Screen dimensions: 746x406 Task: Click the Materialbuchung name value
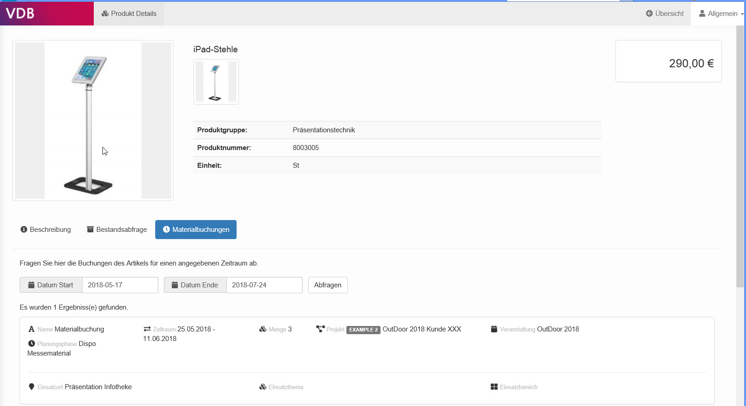coord(79,329)
